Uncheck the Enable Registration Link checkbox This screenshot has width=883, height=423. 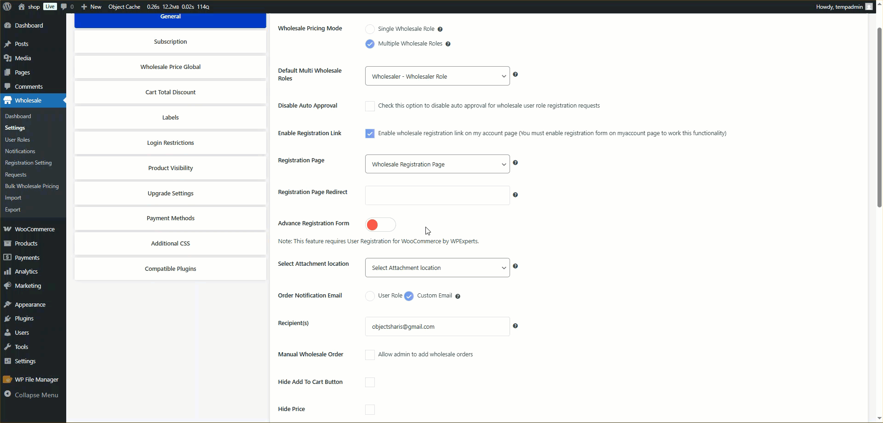(370, 133)
